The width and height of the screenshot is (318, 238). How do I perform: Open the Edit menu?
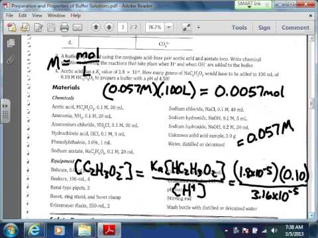click(23, 15)
